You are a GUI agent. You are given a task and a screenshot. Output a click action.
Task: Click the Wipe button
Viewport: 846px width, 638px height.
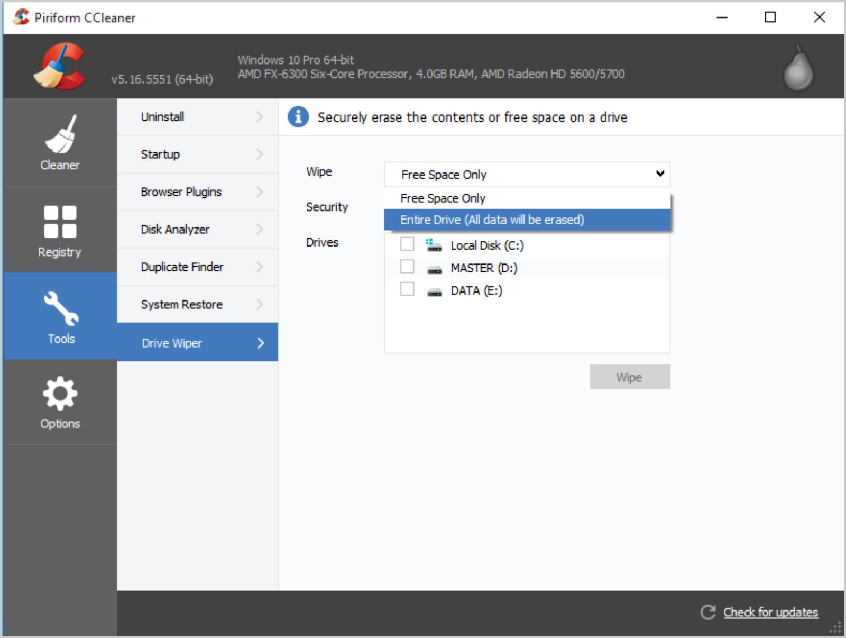point(630,377)
